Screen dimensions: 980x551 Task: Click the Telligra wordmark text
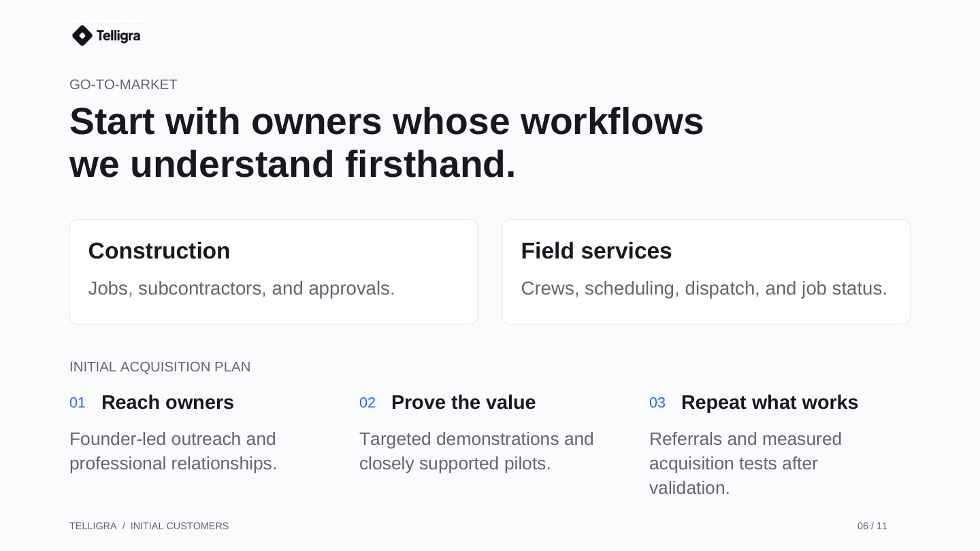click(x=118, y=35)
